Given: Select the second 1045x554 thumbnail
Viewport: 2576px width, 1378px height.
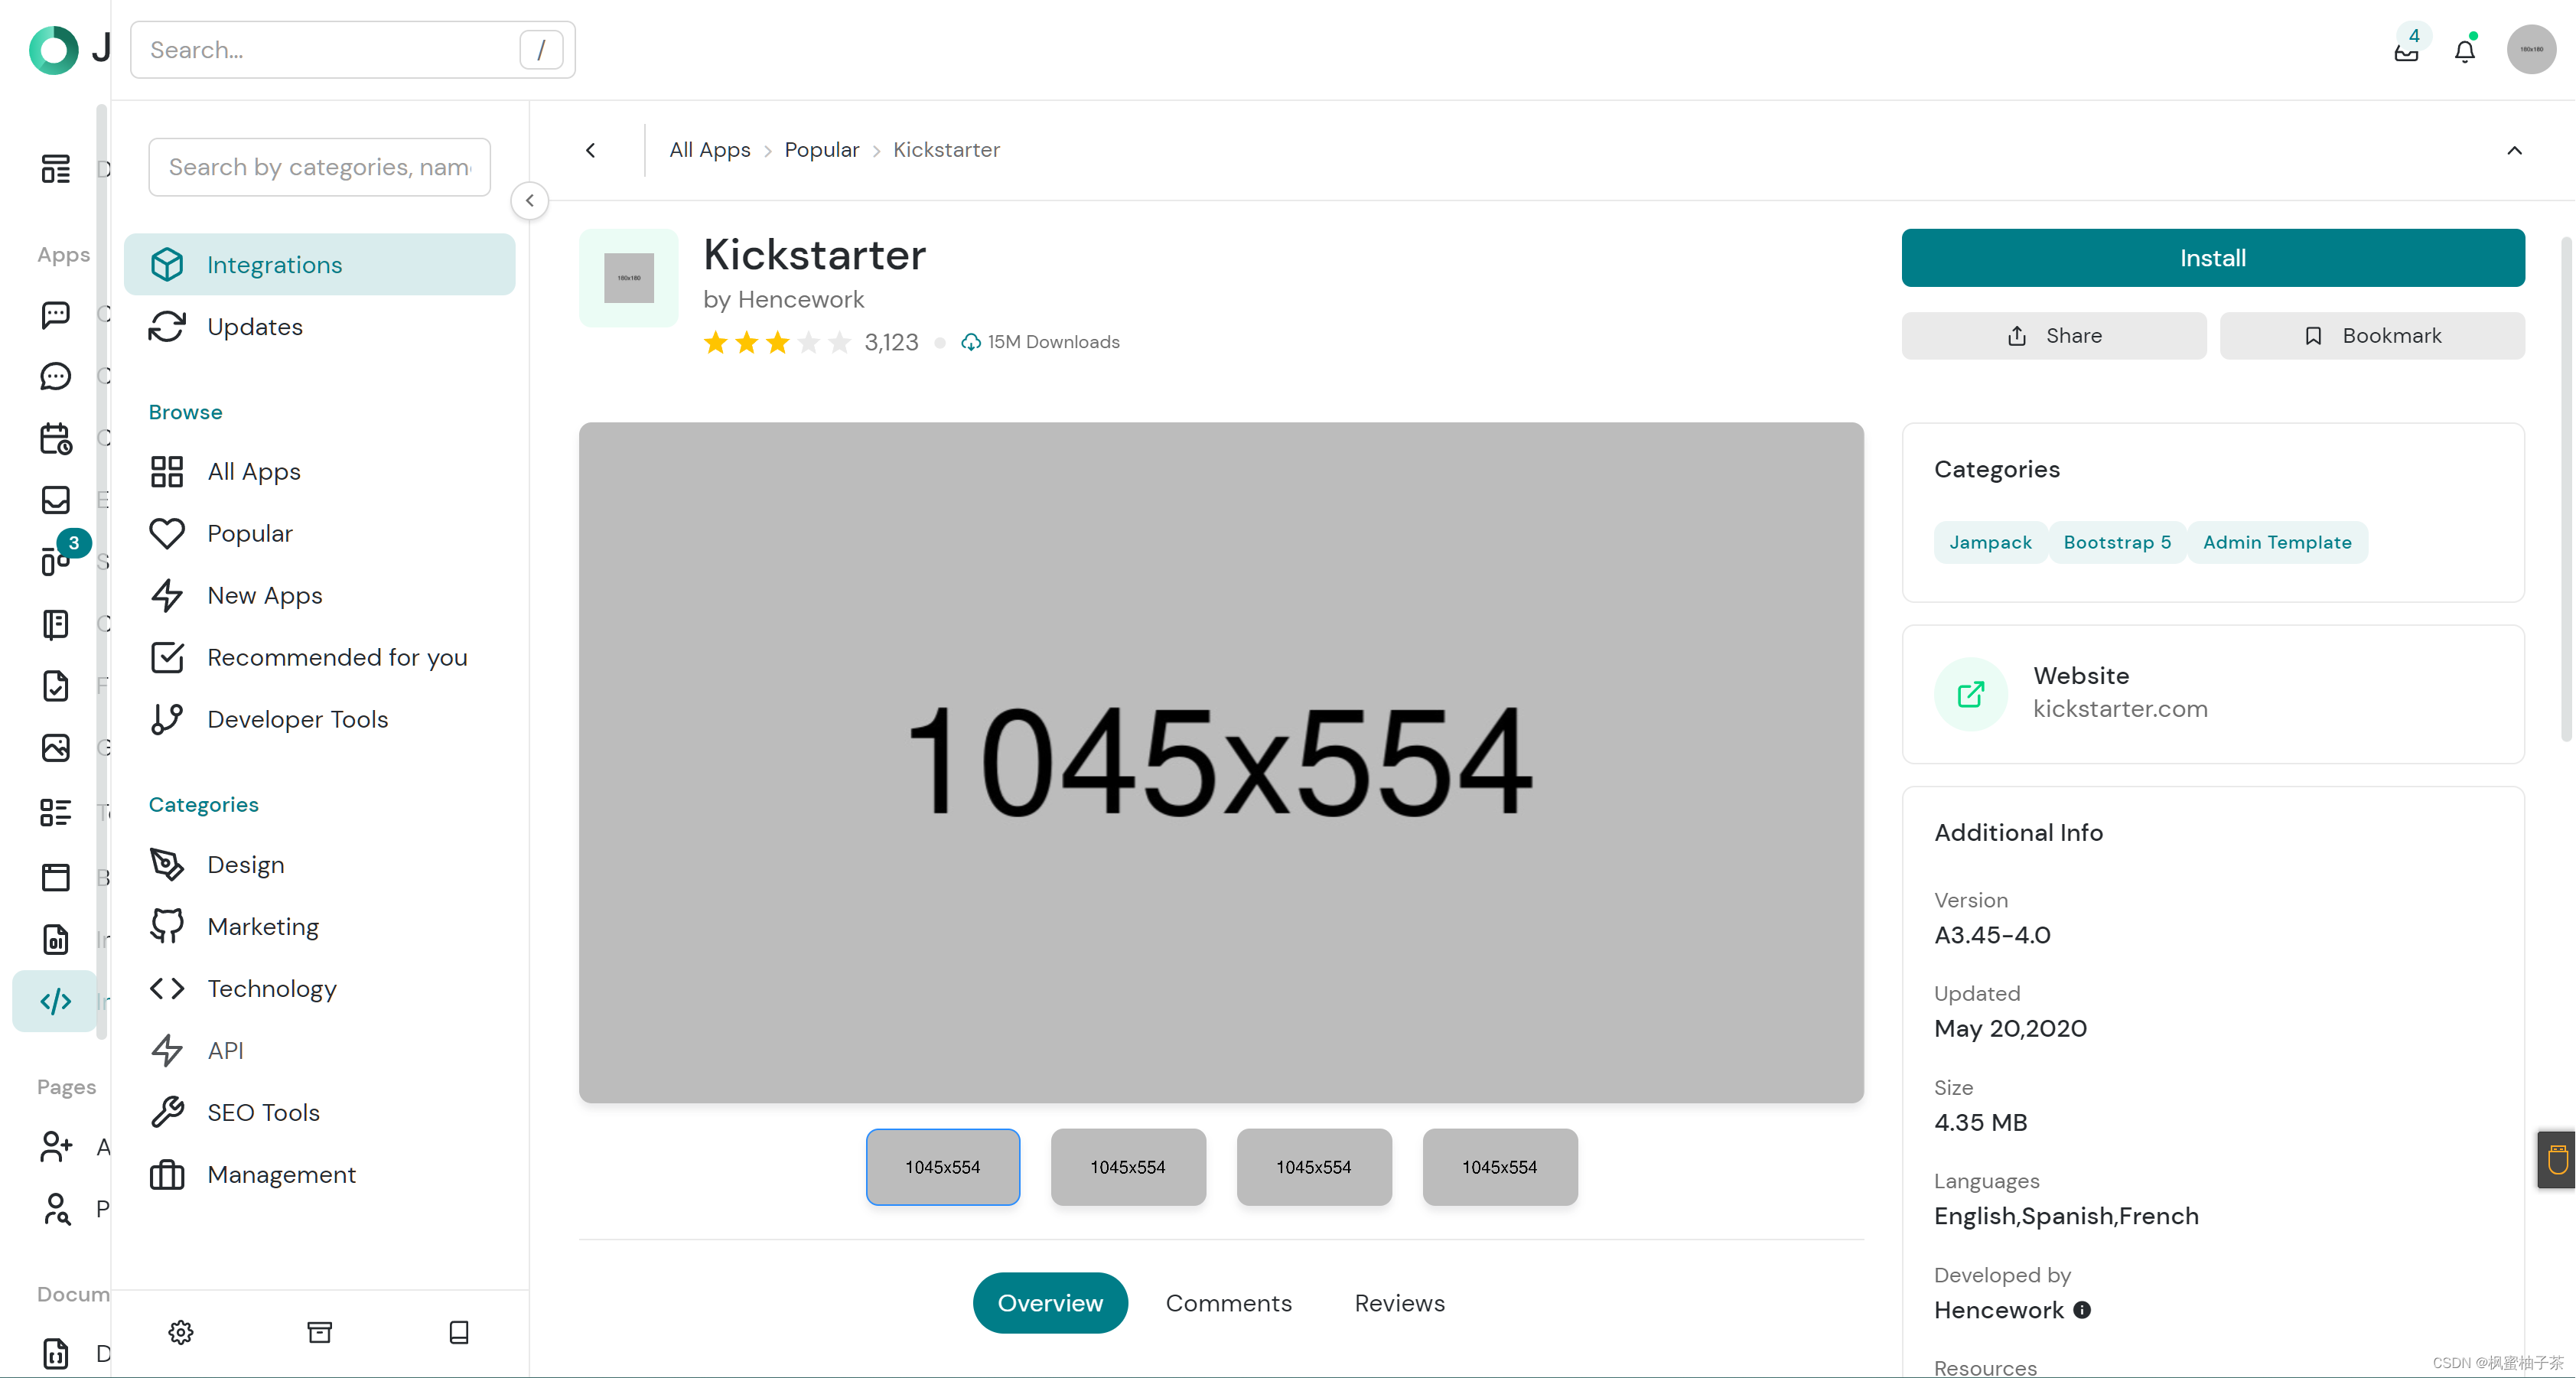Looking at the screenshot, I should pyautogui.click(x=1128, y=1167).
